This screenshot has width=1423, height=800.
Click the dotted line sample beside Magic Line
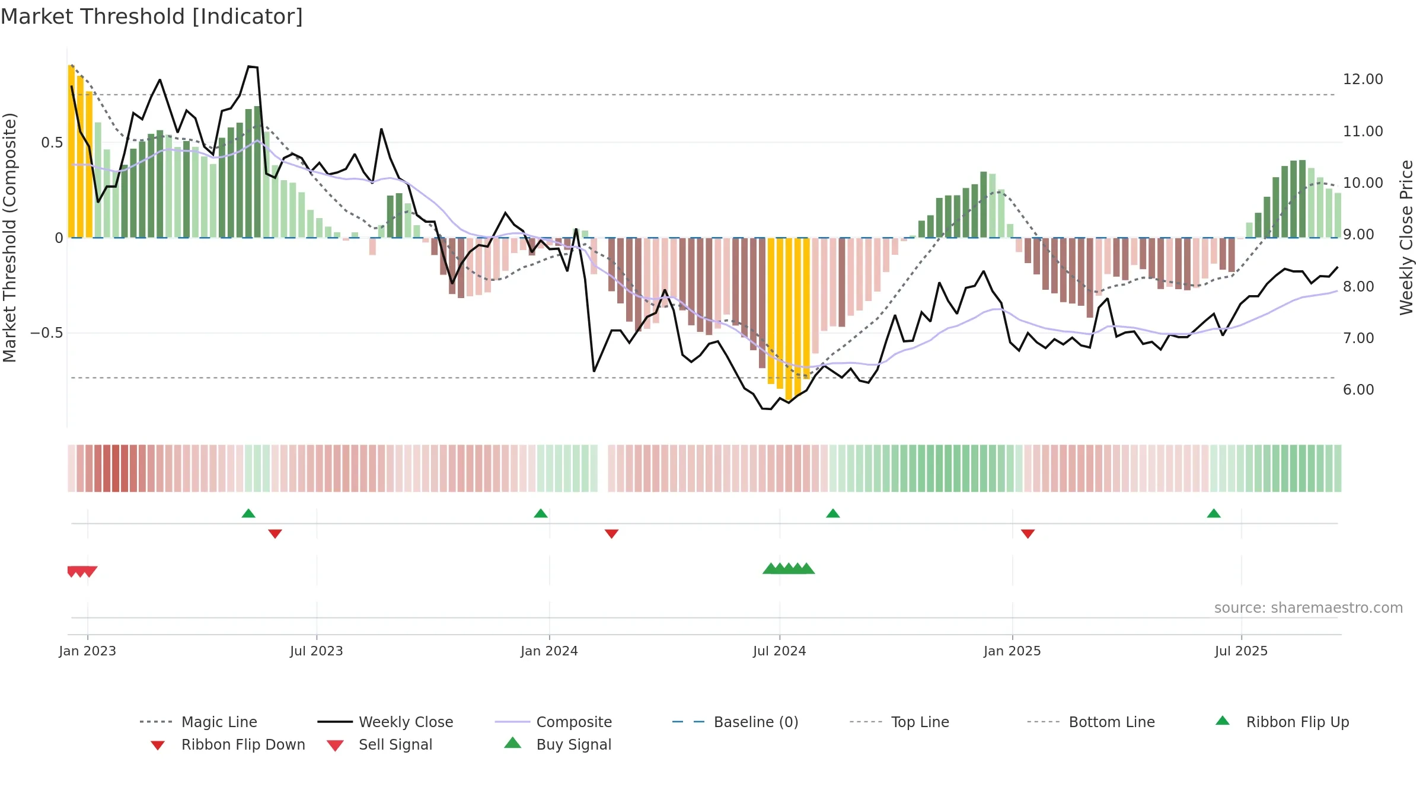point(156,722)
